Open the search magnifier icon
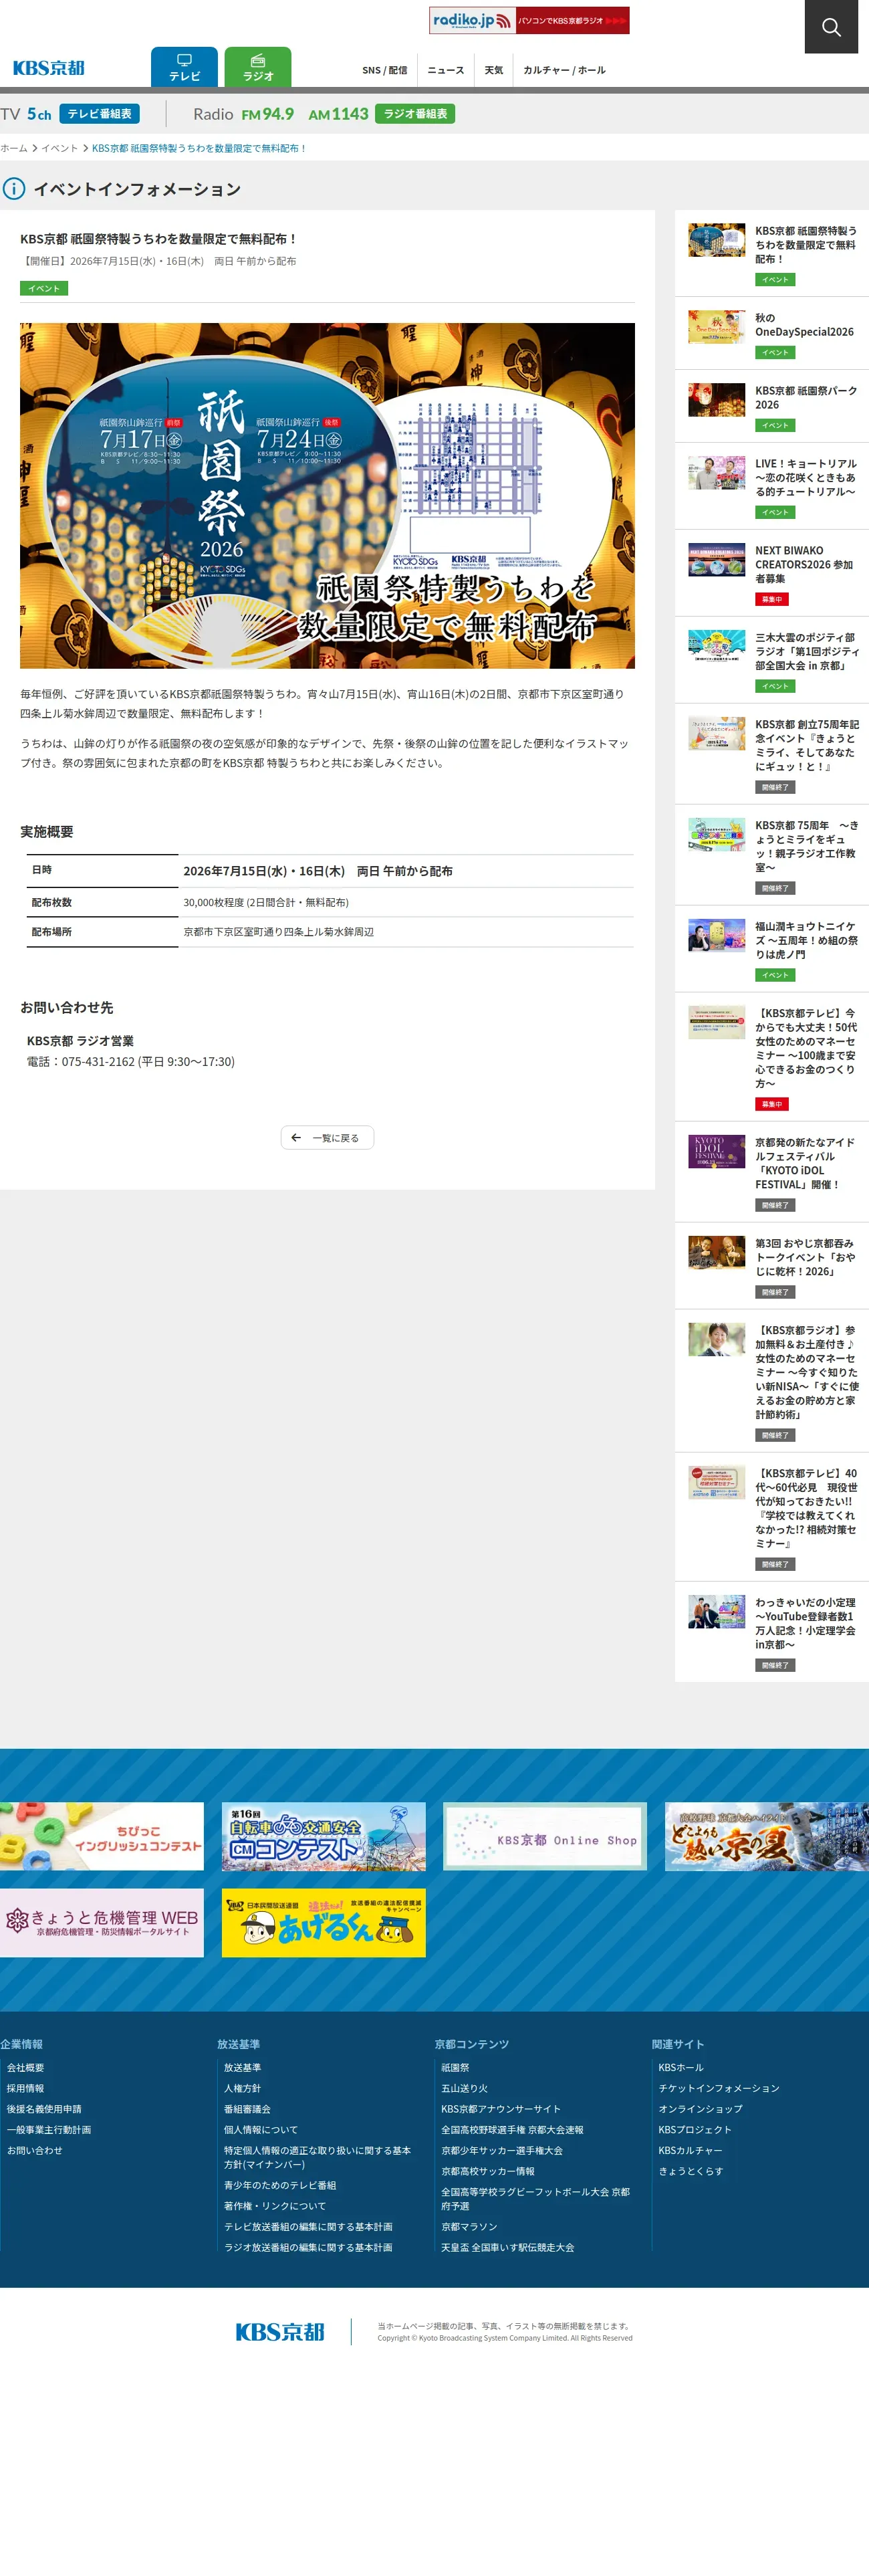 [831, 27]
